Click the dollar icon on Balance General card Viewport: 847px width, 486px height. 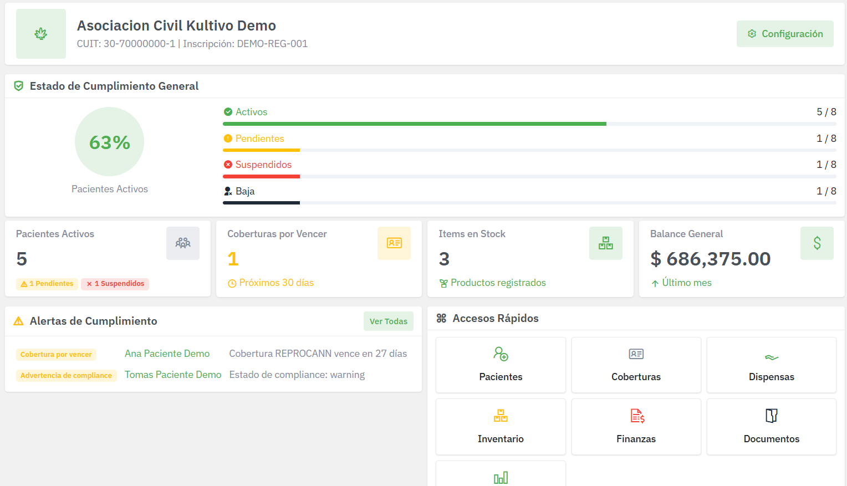point(817,243)
